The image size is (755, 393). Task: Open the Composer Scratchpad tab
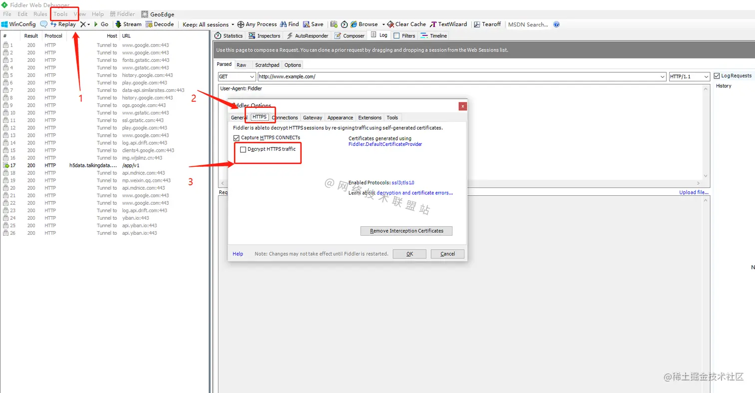point(267,65)
